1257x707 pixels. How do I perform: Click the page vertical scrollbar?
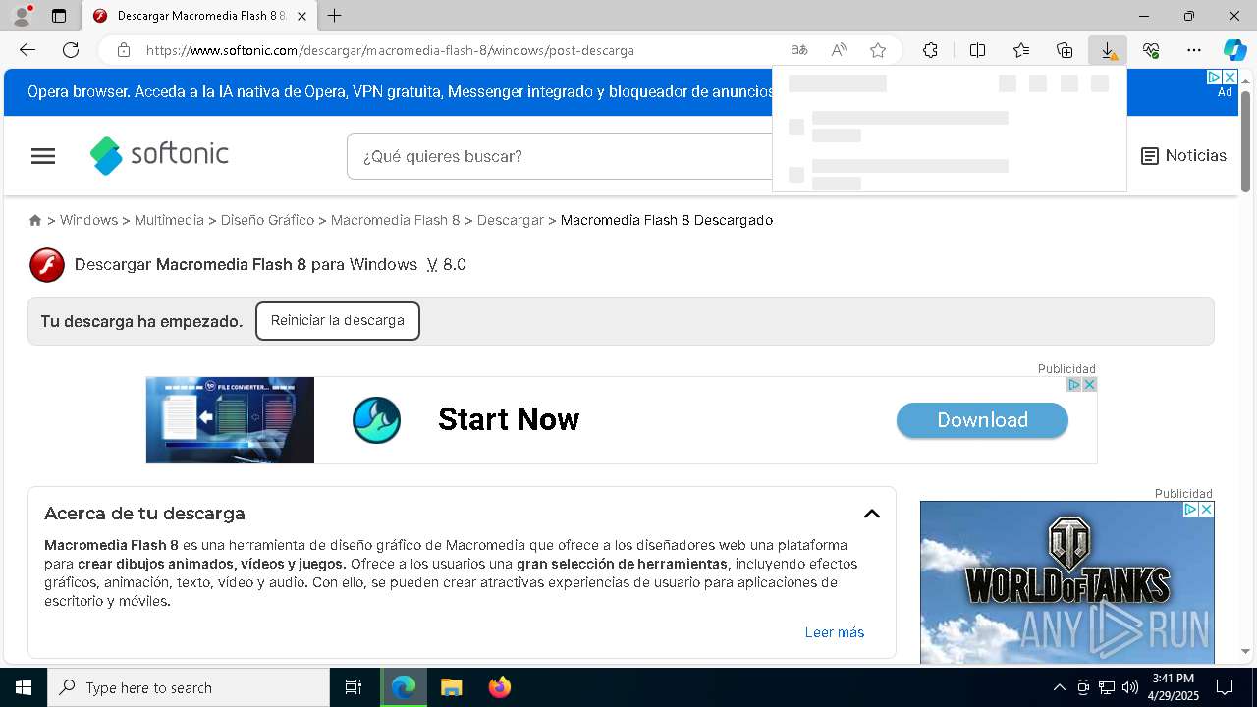(x=1245, y=140)
